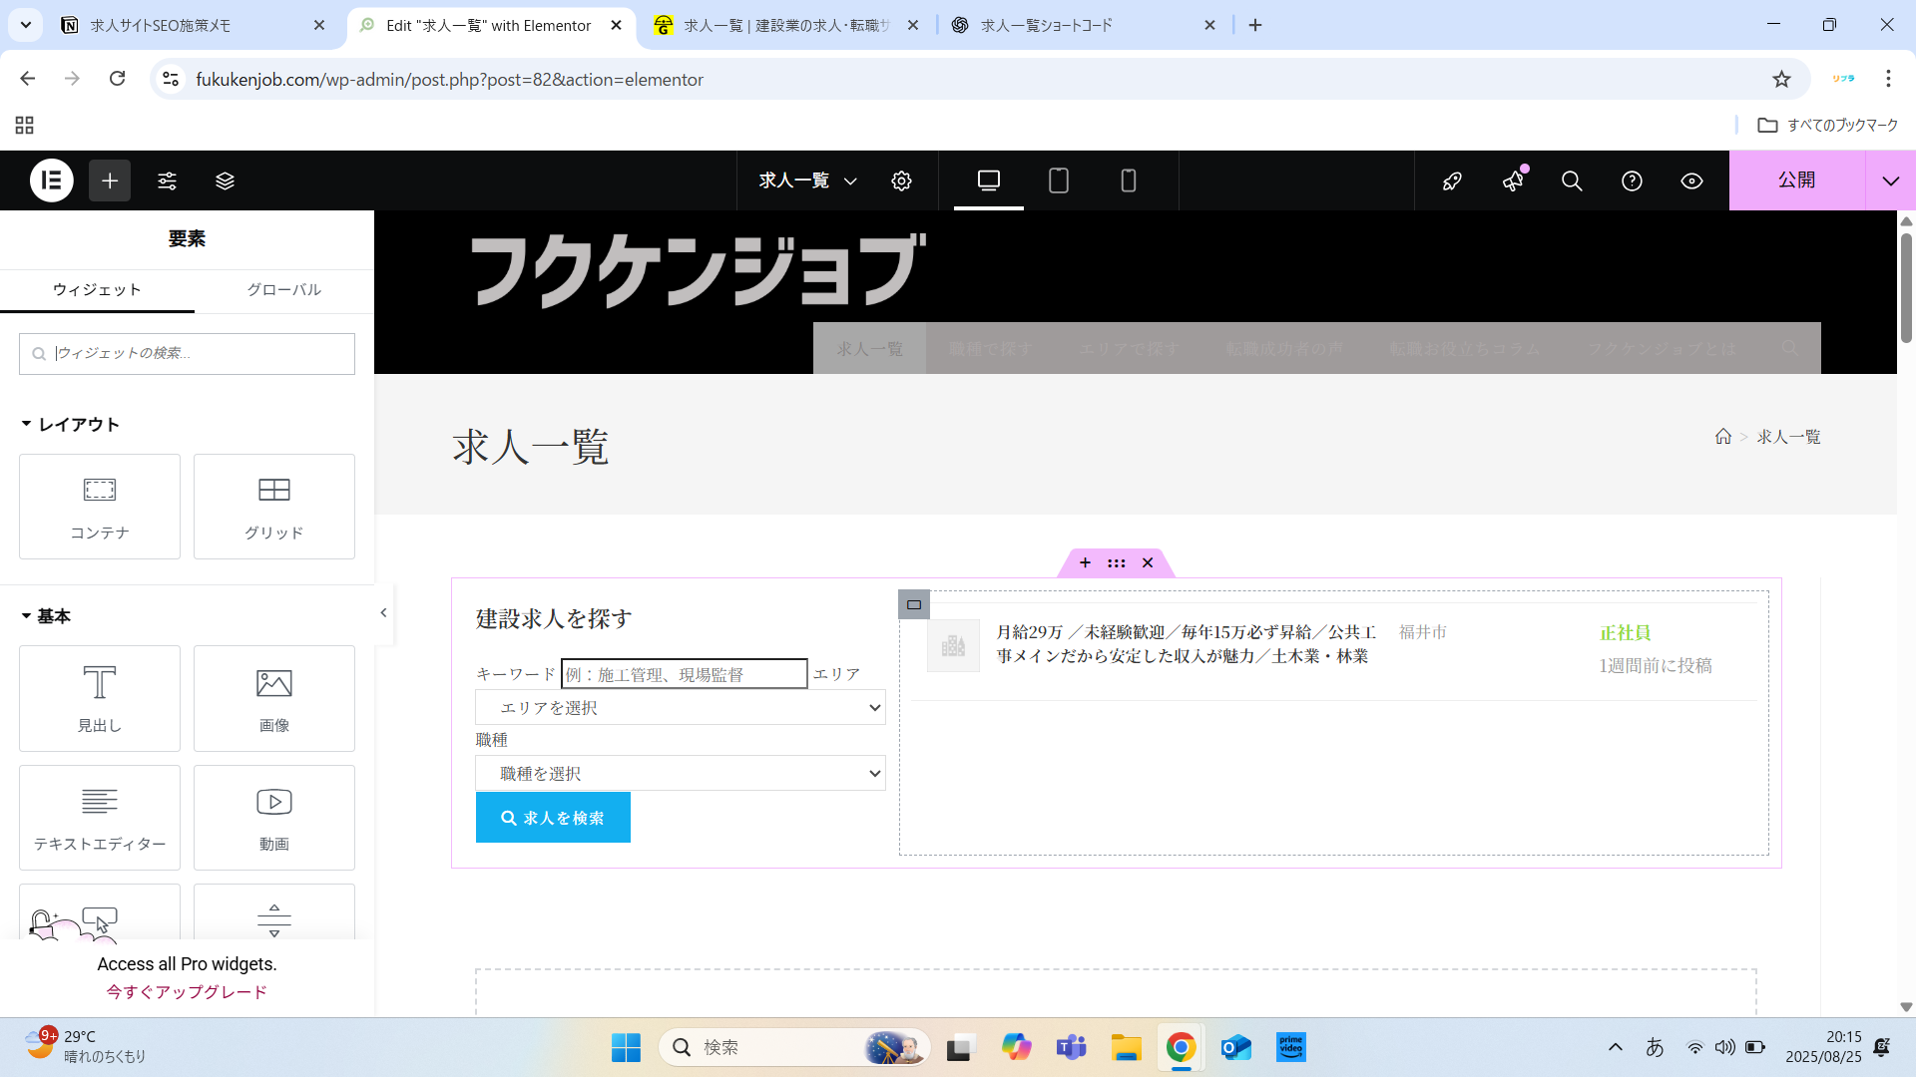Switch to the グローバル tab

tap(283, 290)
